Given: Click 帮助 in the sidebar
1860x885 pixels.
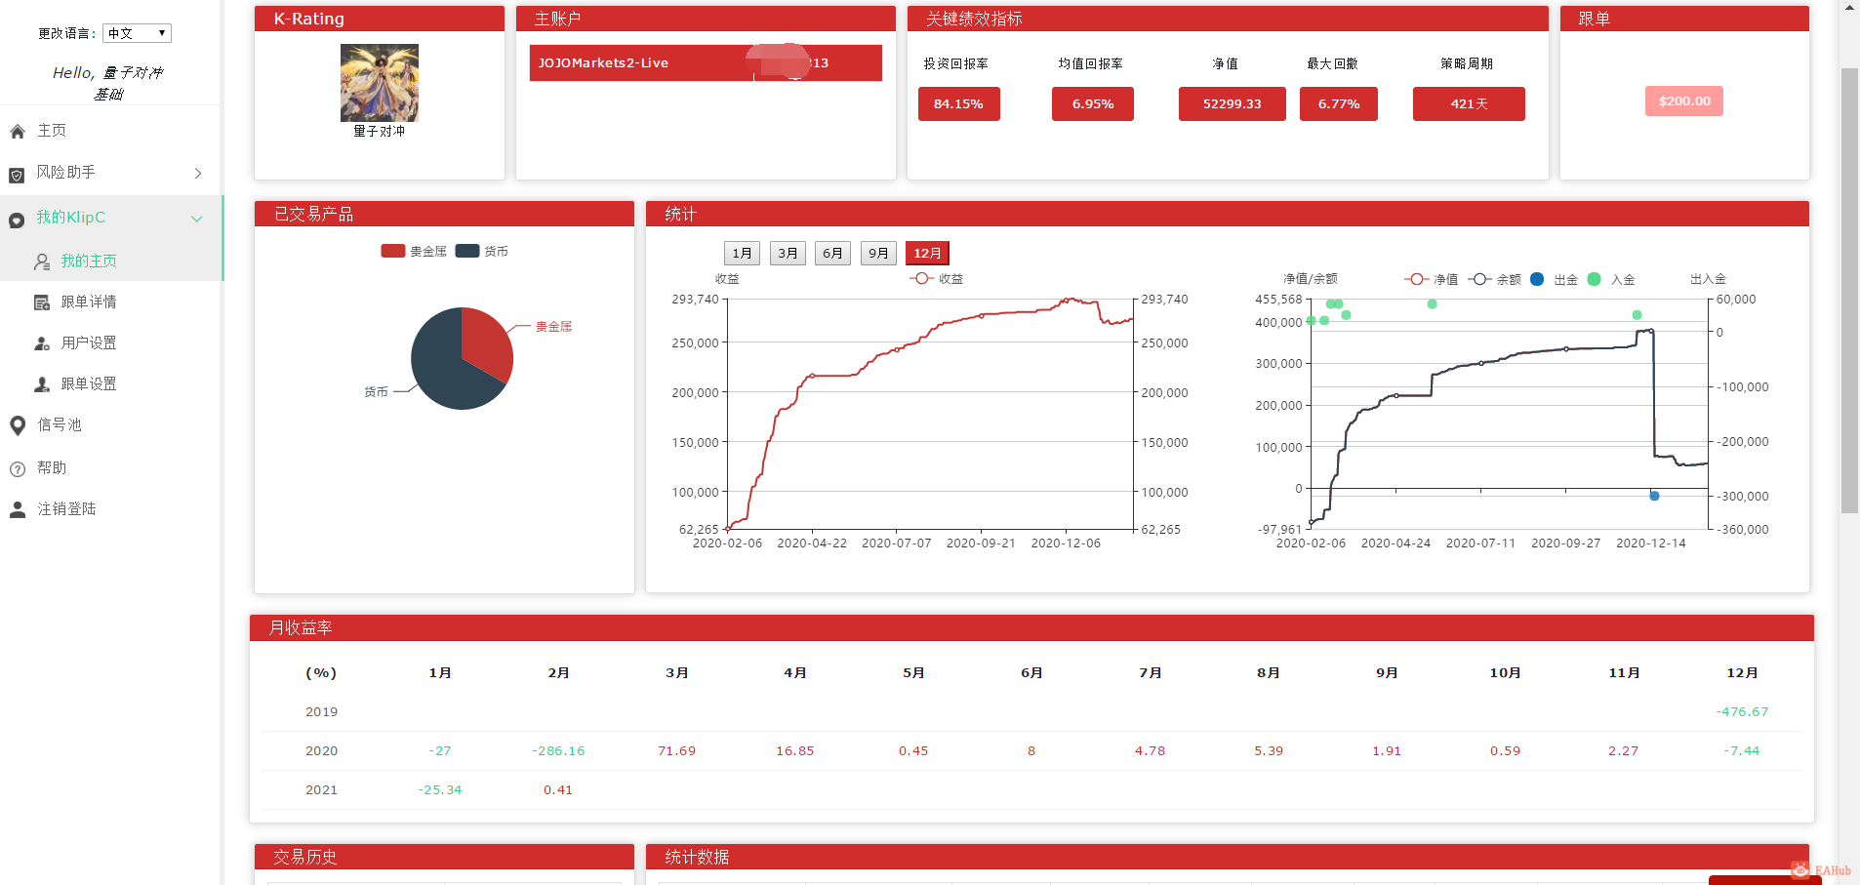Looking at the screenshot, I should (x=52, y=468).
